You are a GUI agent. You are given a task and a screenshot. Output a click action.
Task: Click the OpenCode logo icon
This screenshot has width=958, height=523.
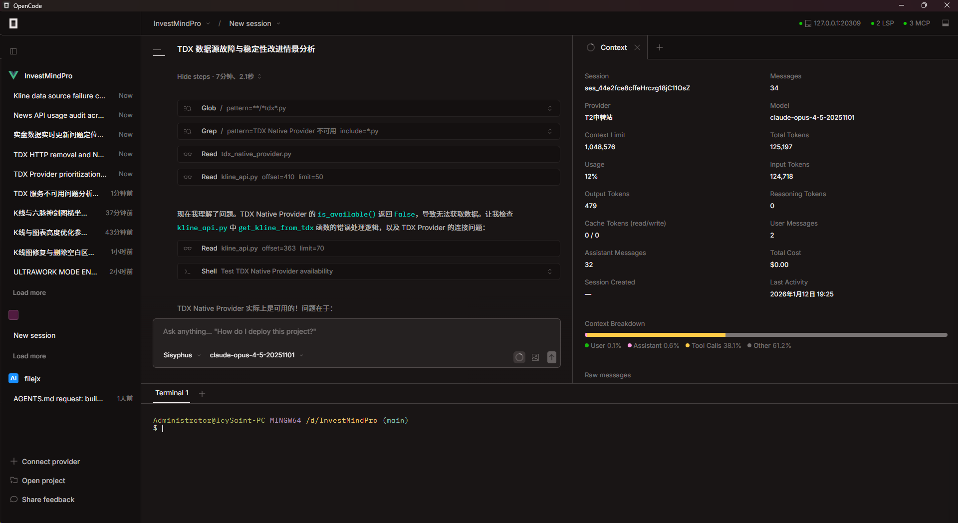pyautogui.click(x=13, y=23)
